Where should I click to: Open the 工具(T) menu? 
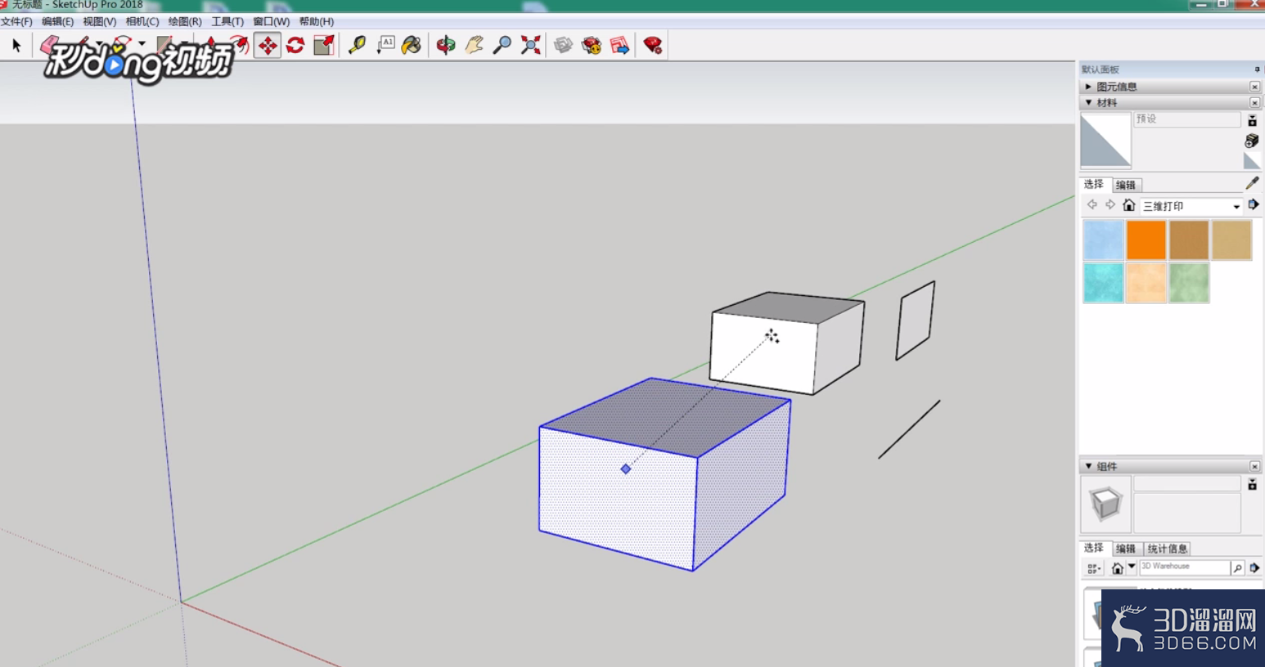227,21
